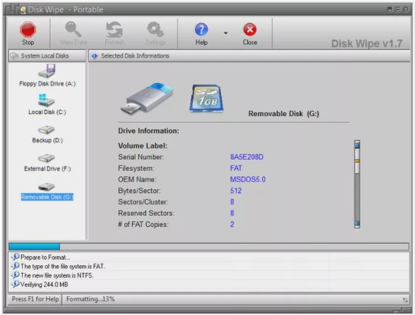Select Floppy Disk Drive (A:)
This screenshot has width=415, height=315.
47,75
